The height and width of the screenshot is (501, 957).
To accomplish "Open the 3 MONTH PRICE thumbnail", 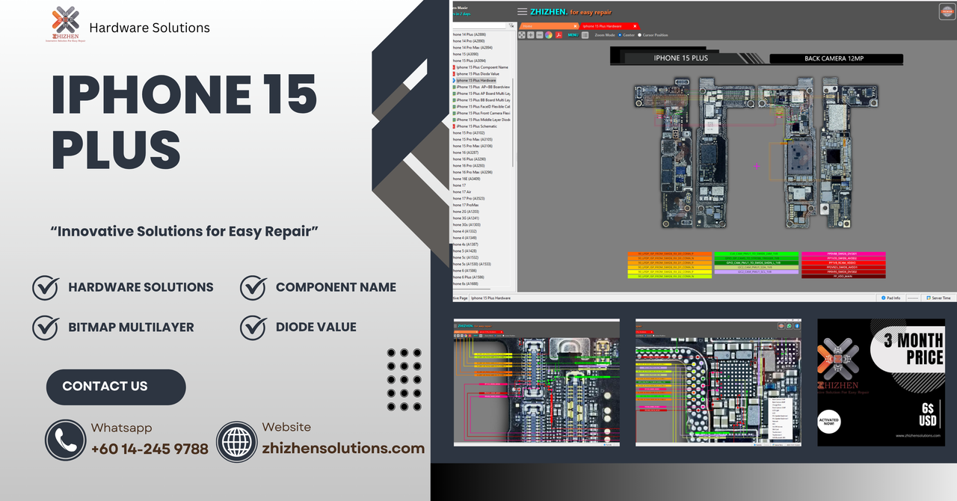I will point(881,382).
